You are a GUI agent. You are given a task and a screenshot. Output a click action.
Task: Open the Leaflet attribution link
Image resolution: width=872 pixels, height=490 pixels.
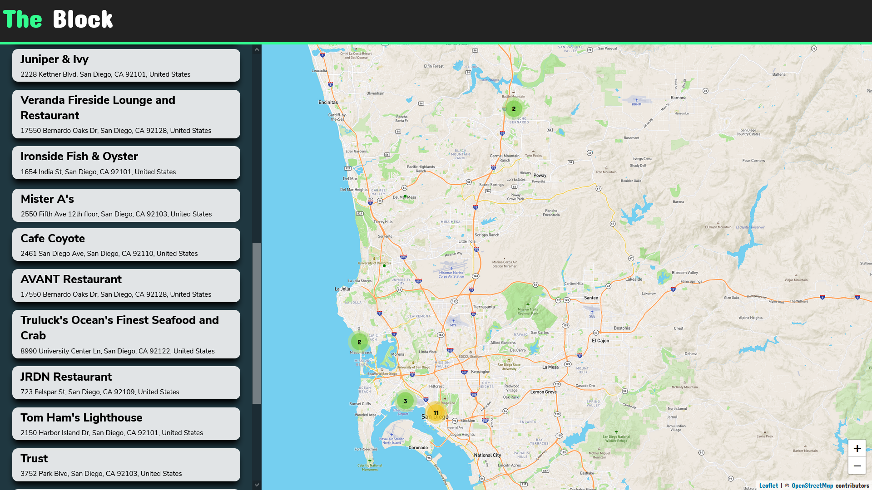[x=768, y=485]
